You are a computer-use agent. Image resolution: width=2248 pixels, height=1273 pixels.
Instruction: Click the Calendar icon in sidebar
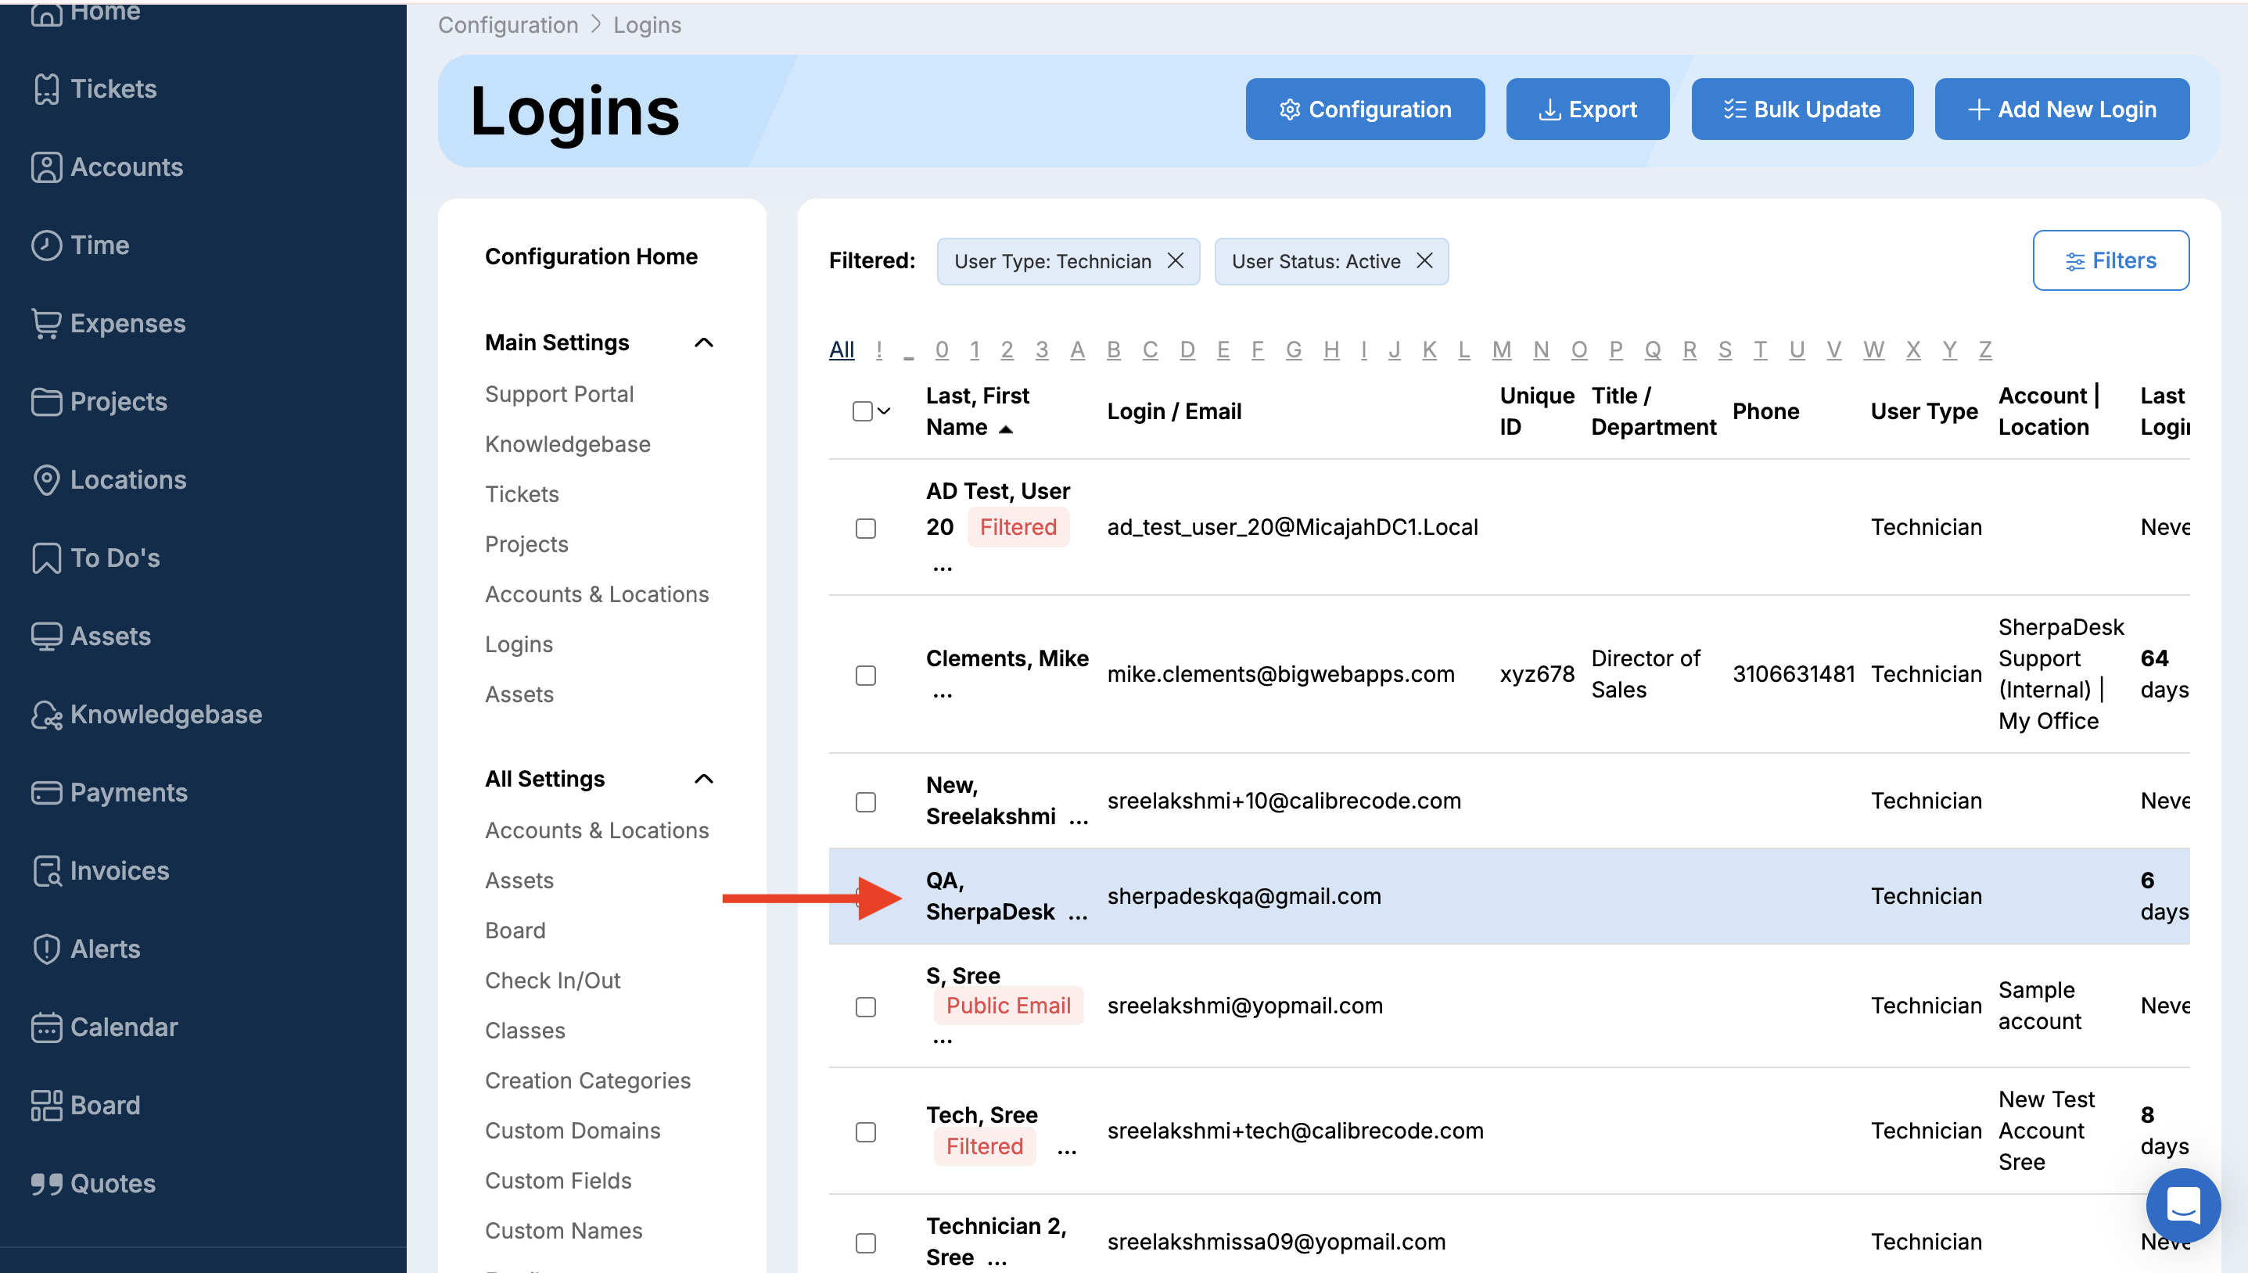46,1027
